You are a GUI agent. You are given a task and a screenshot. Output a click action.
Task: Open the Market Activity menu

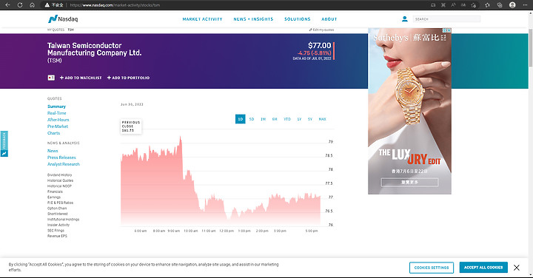tap(202, 19)
